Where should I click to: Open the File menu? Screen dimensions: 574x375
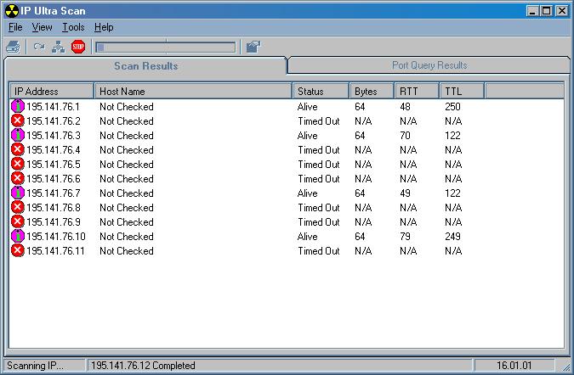[x=15, y=27]
